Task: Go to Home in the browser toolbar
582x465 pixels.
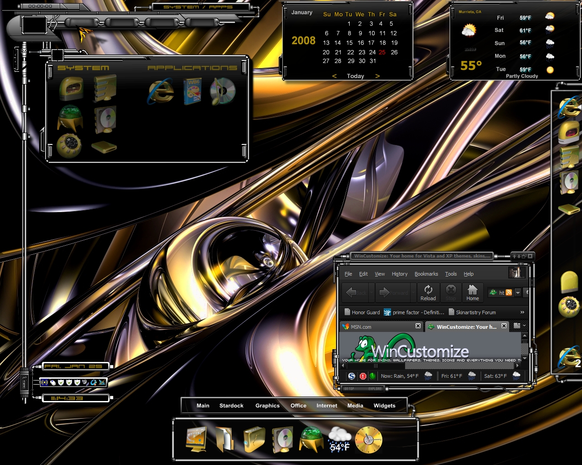Action: [x=472, y=292]
